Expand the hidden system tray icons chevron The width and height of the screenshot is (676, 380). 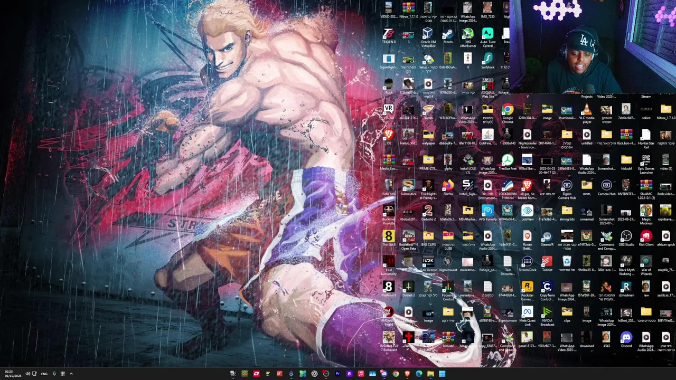coord(71,374)
